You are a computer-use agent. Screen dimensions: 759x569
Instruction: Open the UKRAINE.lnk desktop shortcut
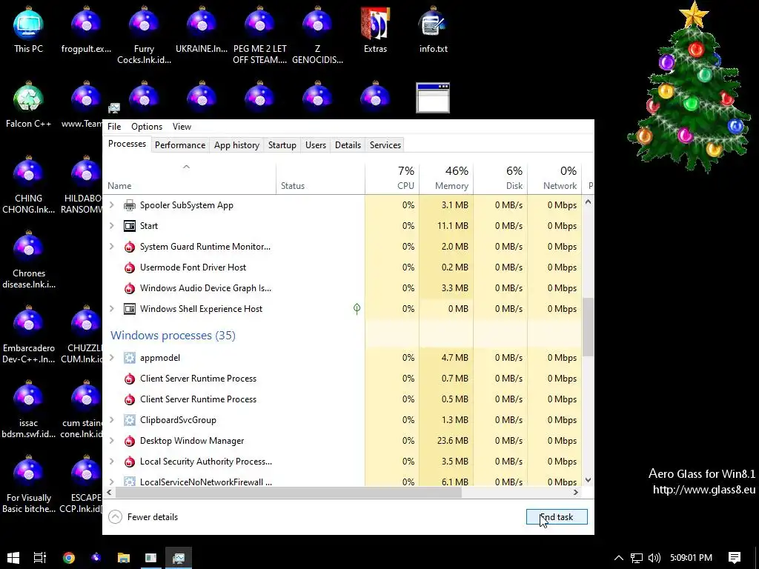[202, 30]
